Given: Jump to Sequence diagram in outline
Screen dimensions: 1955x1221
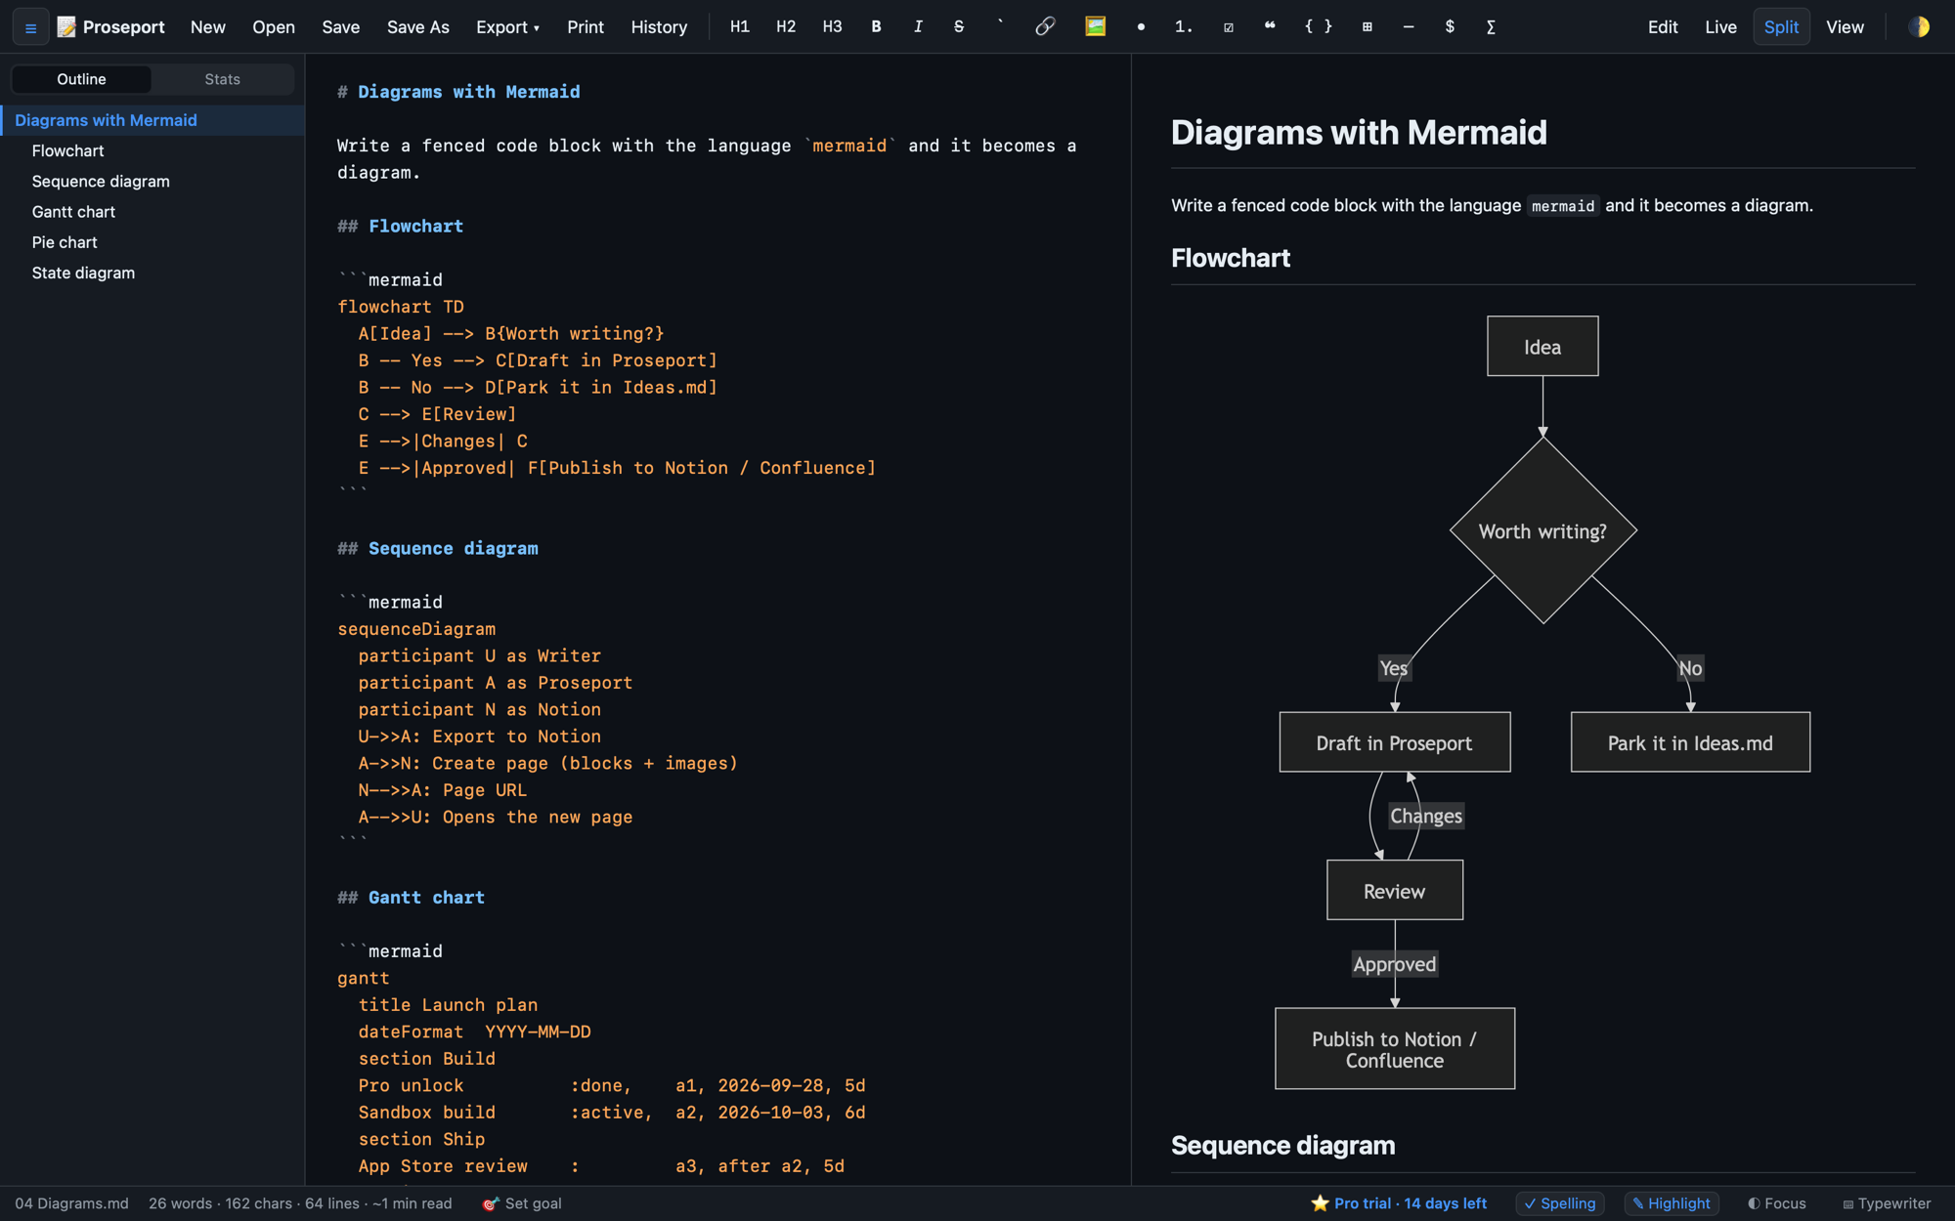Looking at the screenshot, I should (152, 182).
